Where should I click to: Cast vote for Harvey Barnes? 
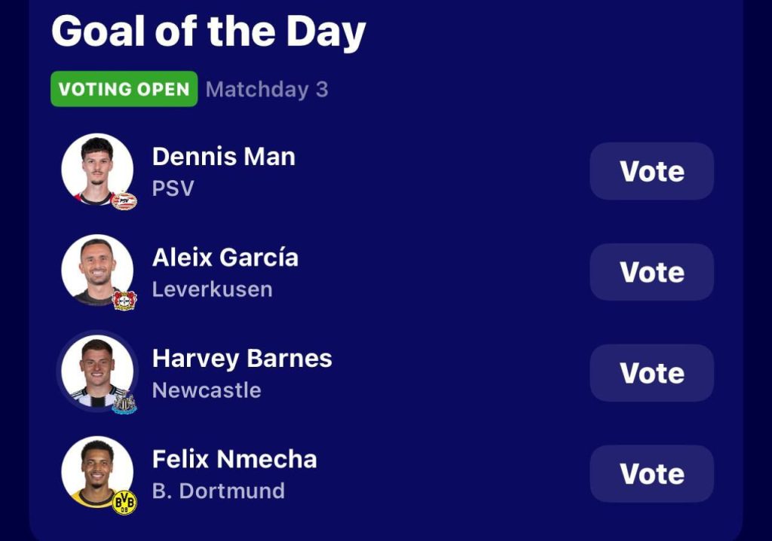[651, 373]
